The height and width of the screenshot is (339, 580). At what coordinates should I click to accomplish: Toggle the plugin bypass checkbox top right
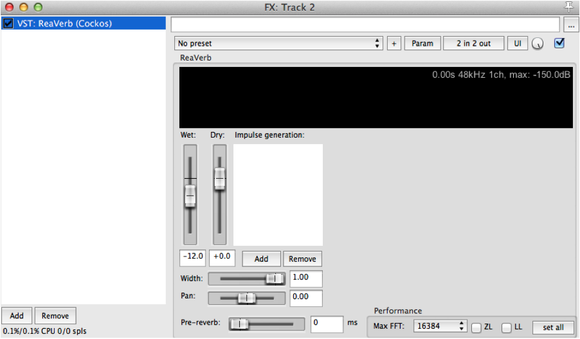tap(559, 43)
